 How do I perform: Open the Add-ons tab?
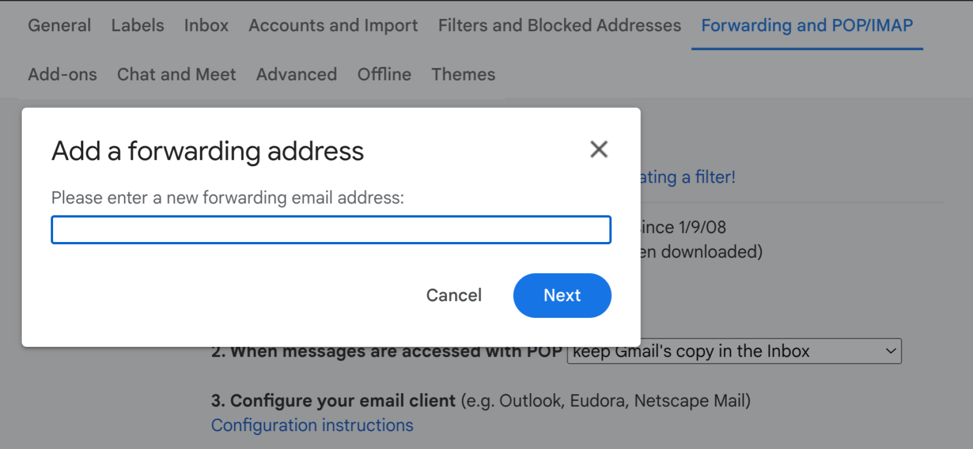tap(62, 74)
